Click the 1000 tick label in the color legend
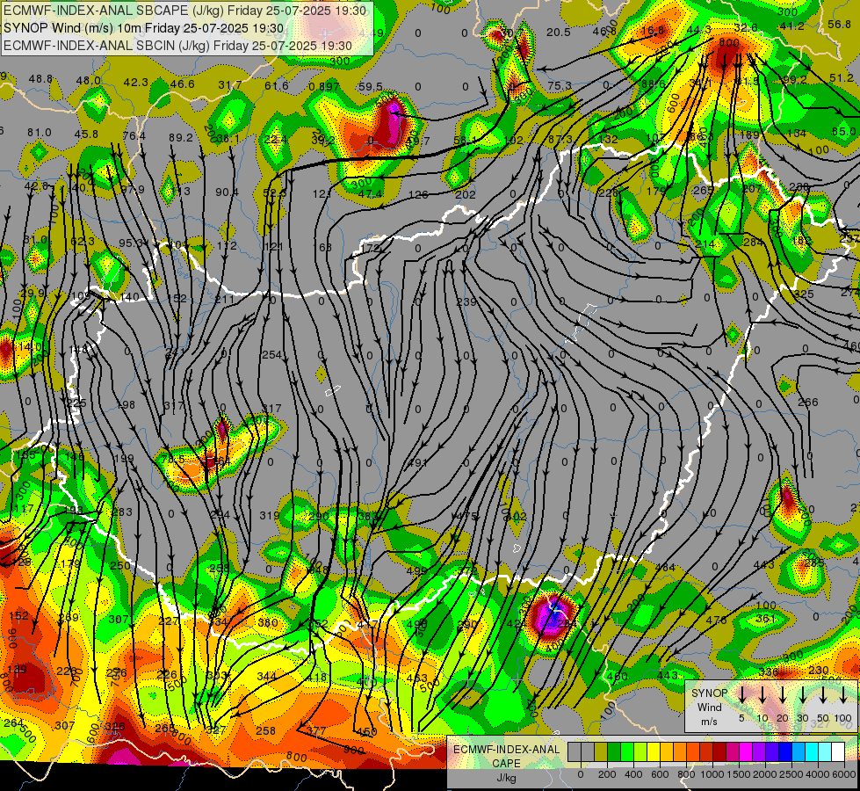This screenshot has width=860, height=791. click(712, 774)
